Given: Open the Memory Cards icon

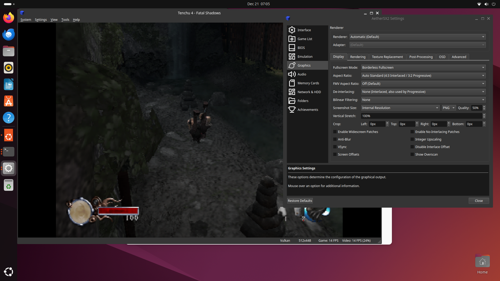Looking at the screenshot, I should point(292,83).
